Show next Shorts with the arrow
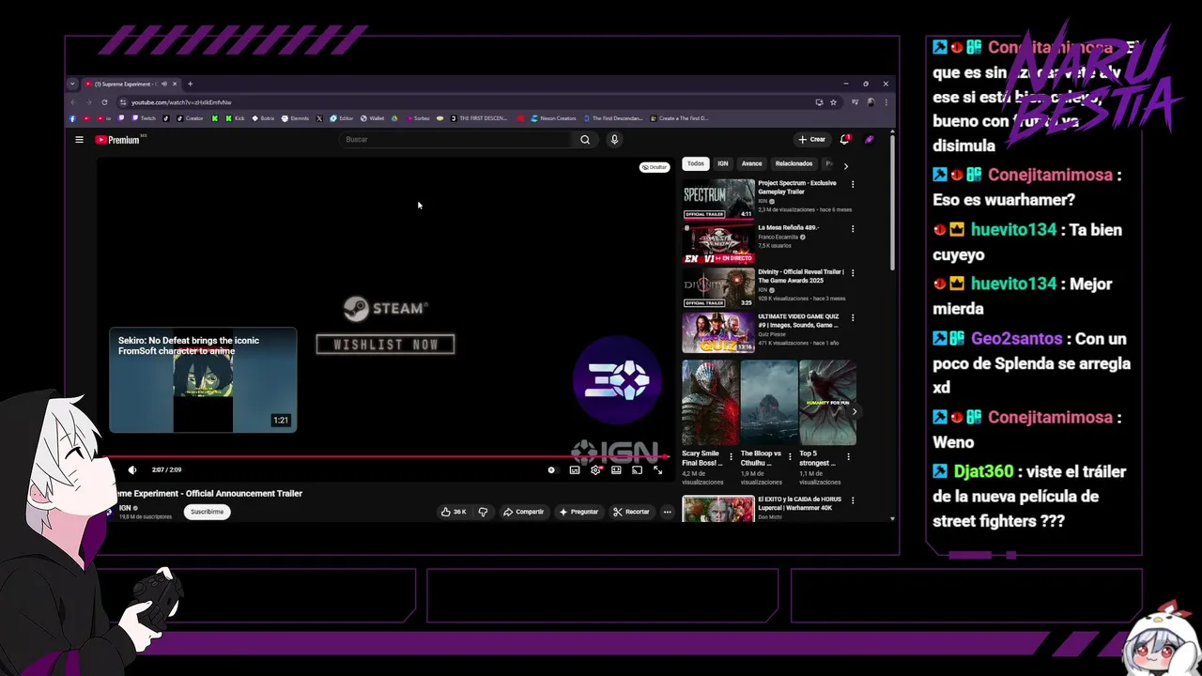Viewport: 1202px width, 676px height. tap(854, 411)
